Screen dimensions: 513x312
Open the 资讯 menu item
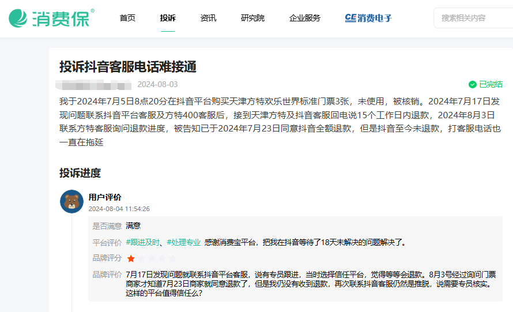coord(208,18)
